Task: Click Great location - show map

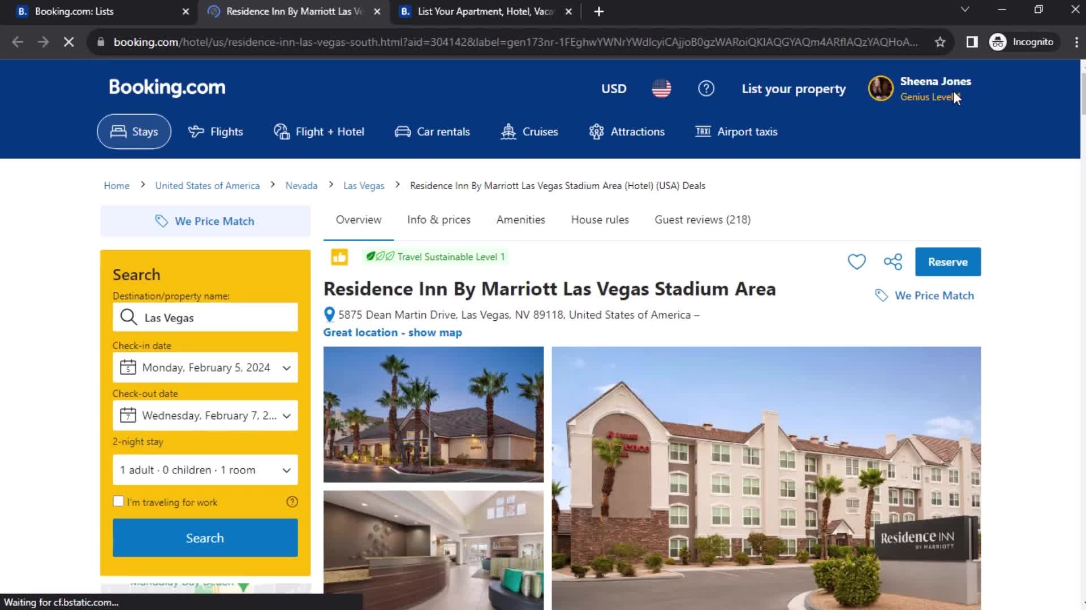Action: (393, 333)
